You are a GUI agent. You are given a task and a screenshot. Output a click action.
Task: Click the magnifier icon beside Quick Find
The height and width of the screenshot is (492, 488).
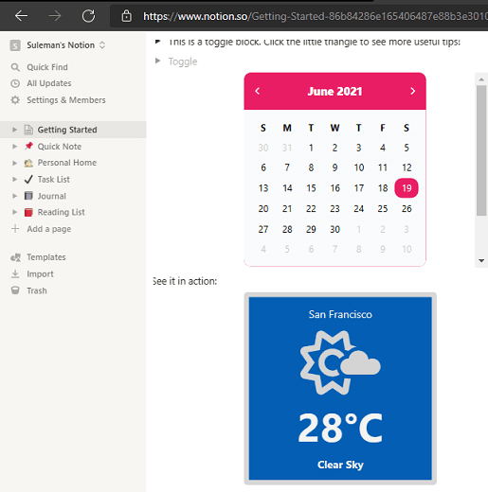pyautogui.click(x=15, y=67)
